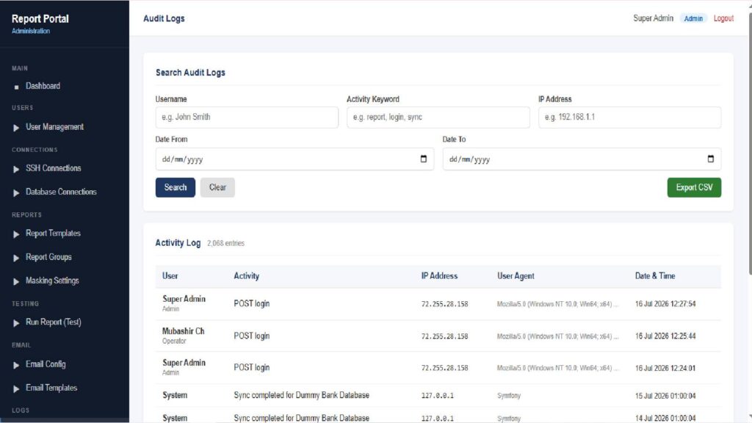Click the arrow icon beside User Management
The width and height of the screenshot is (752, 423).
click(16, 128)
